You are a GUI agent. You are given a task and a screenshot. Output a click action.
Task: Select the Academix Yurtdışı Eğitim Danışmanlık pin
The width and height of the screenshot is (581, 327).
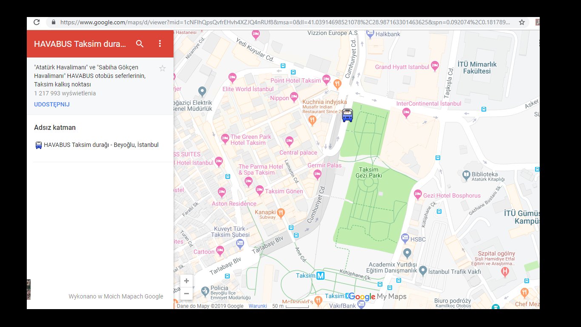tap(407, 254)
